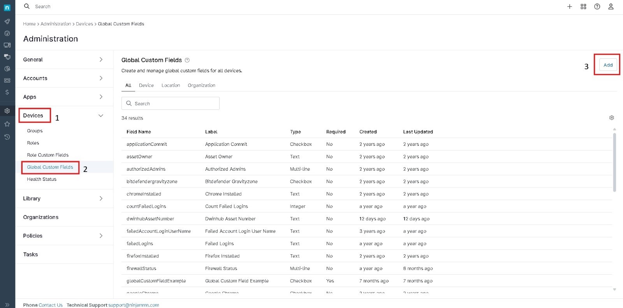Focus the custom fields Search input
Screen dimensions: 623x308
click(171, 103)
